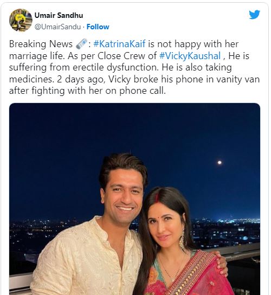Click the Twitter bird logo
The height and width of the screenshot is (295, 271).
(x=254, y=15)
